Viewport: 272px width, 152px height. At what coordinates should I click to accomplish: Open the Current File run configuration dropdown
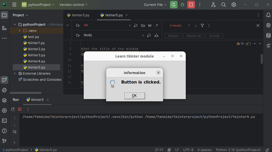[155, 5]
